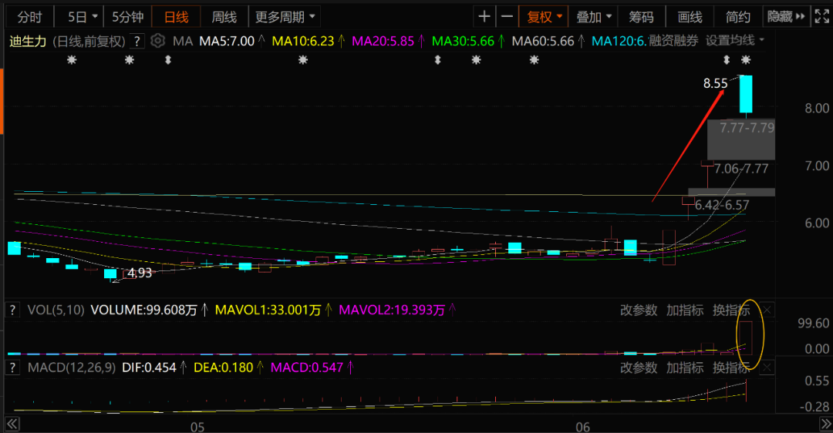The image size is (833, 433).
Task: Activate the 画线 drawing tool
Action: tap(690, 17)
